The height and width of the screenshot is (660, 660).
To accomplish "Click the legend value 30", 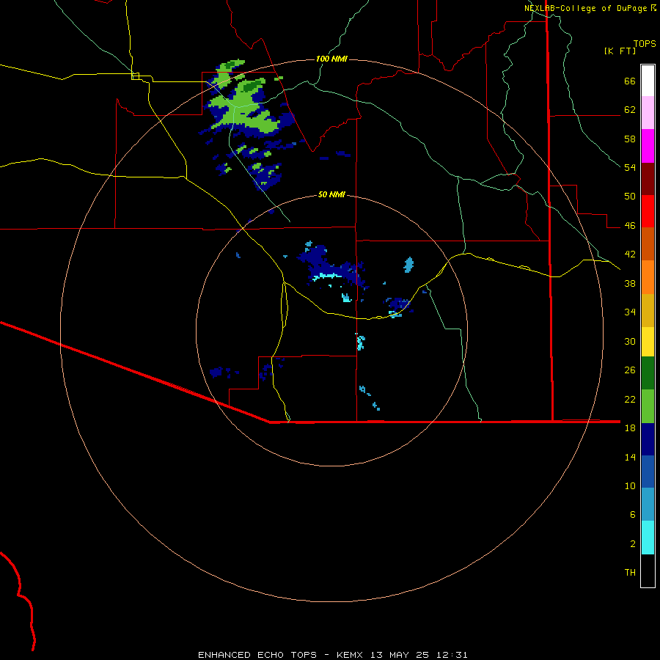I will (x=630, y=341).
